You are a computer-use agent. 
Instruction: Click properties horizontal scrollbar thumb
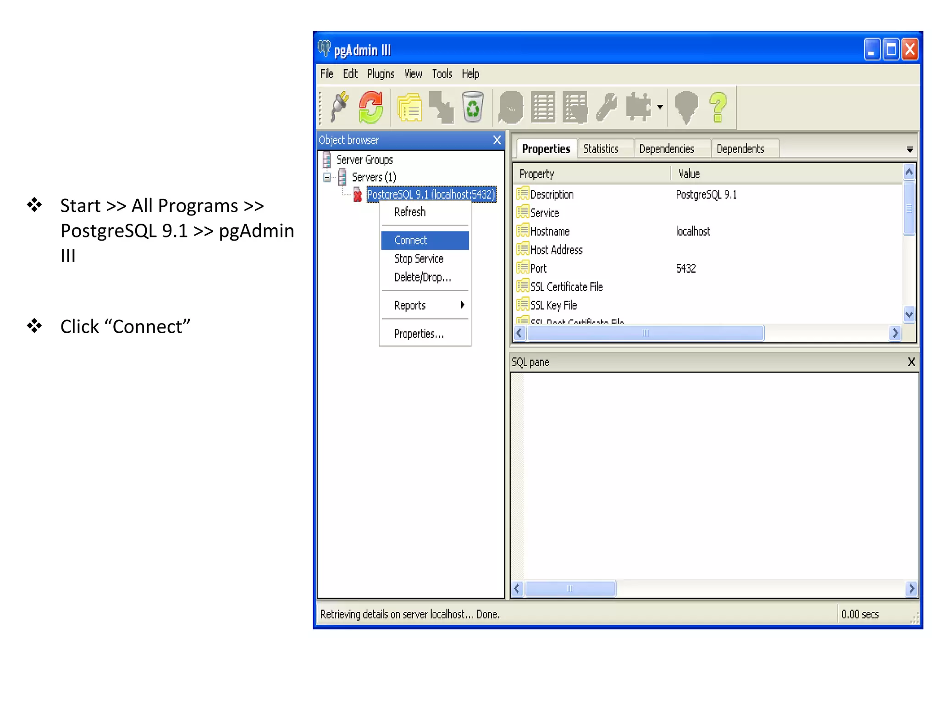click(646, 333)
